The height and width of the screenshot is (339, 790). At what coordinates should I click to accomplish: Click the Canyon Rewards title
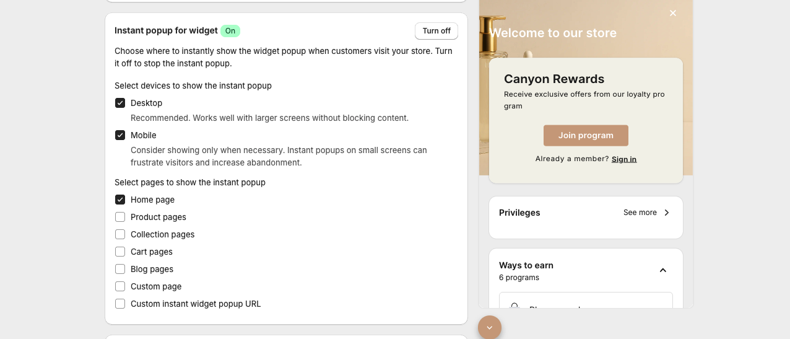(x=553, y=79)
